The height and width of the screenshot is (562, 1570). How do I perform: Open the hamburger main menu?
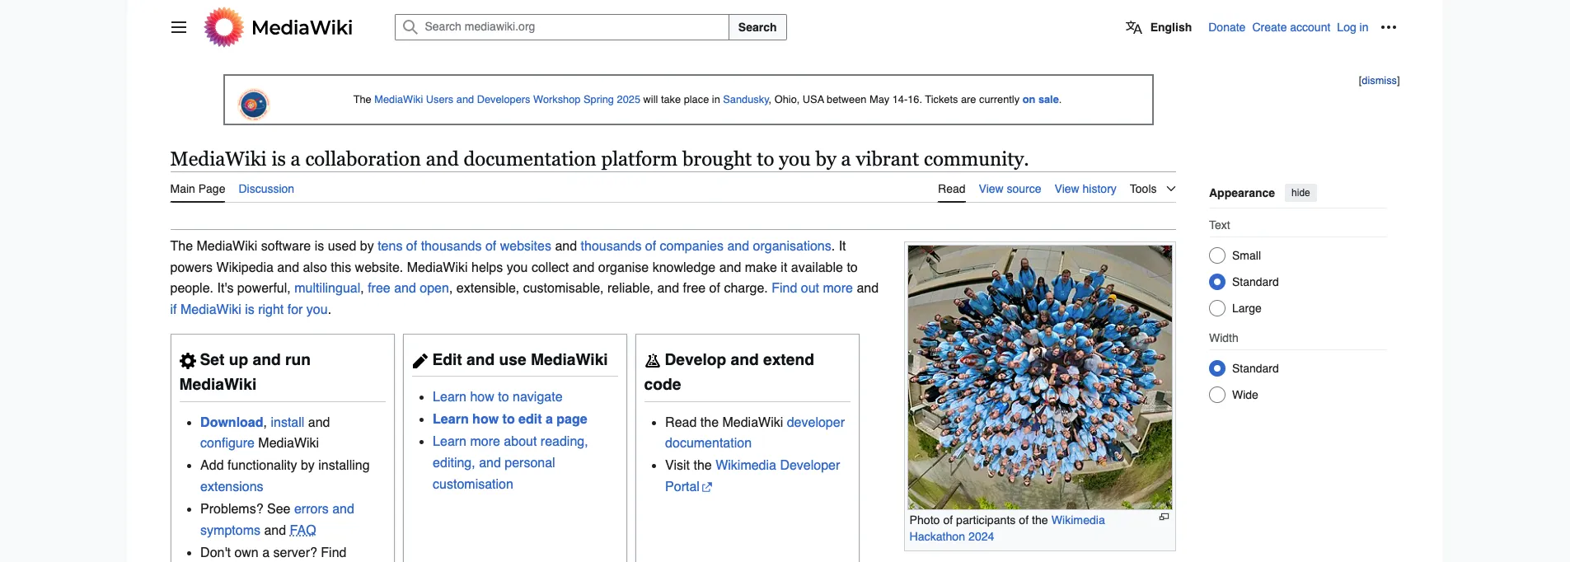[x=179, y=27]
